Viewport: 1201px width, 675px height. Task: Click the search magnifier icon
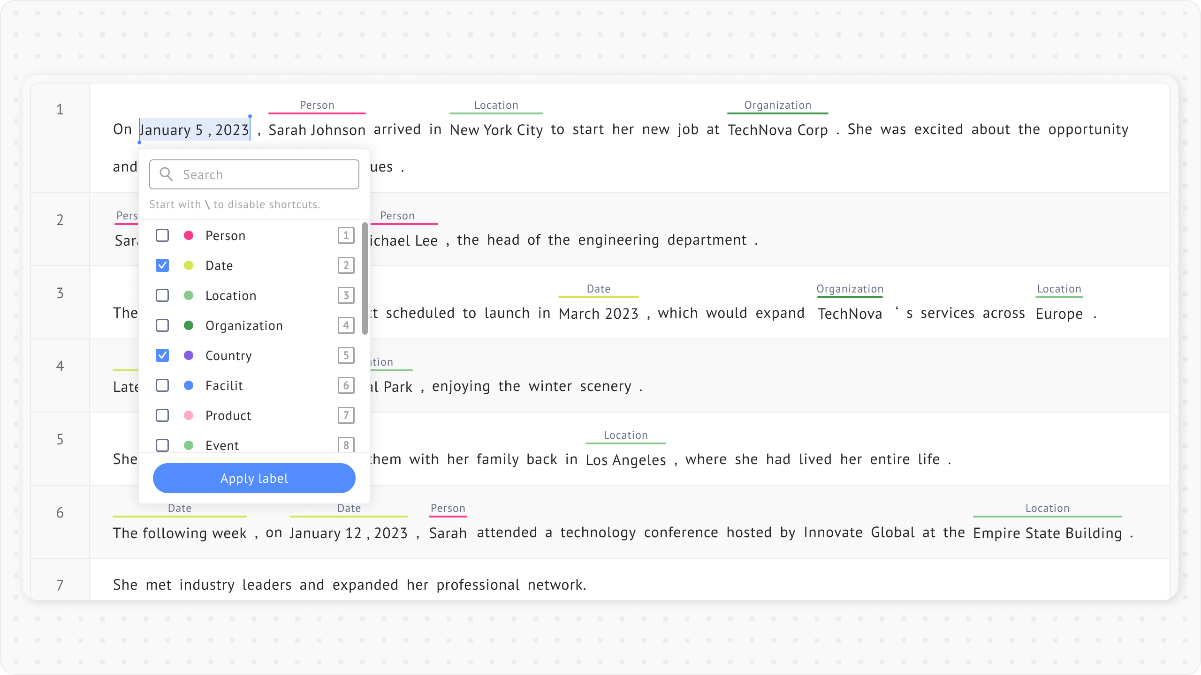tap(166, 174)
